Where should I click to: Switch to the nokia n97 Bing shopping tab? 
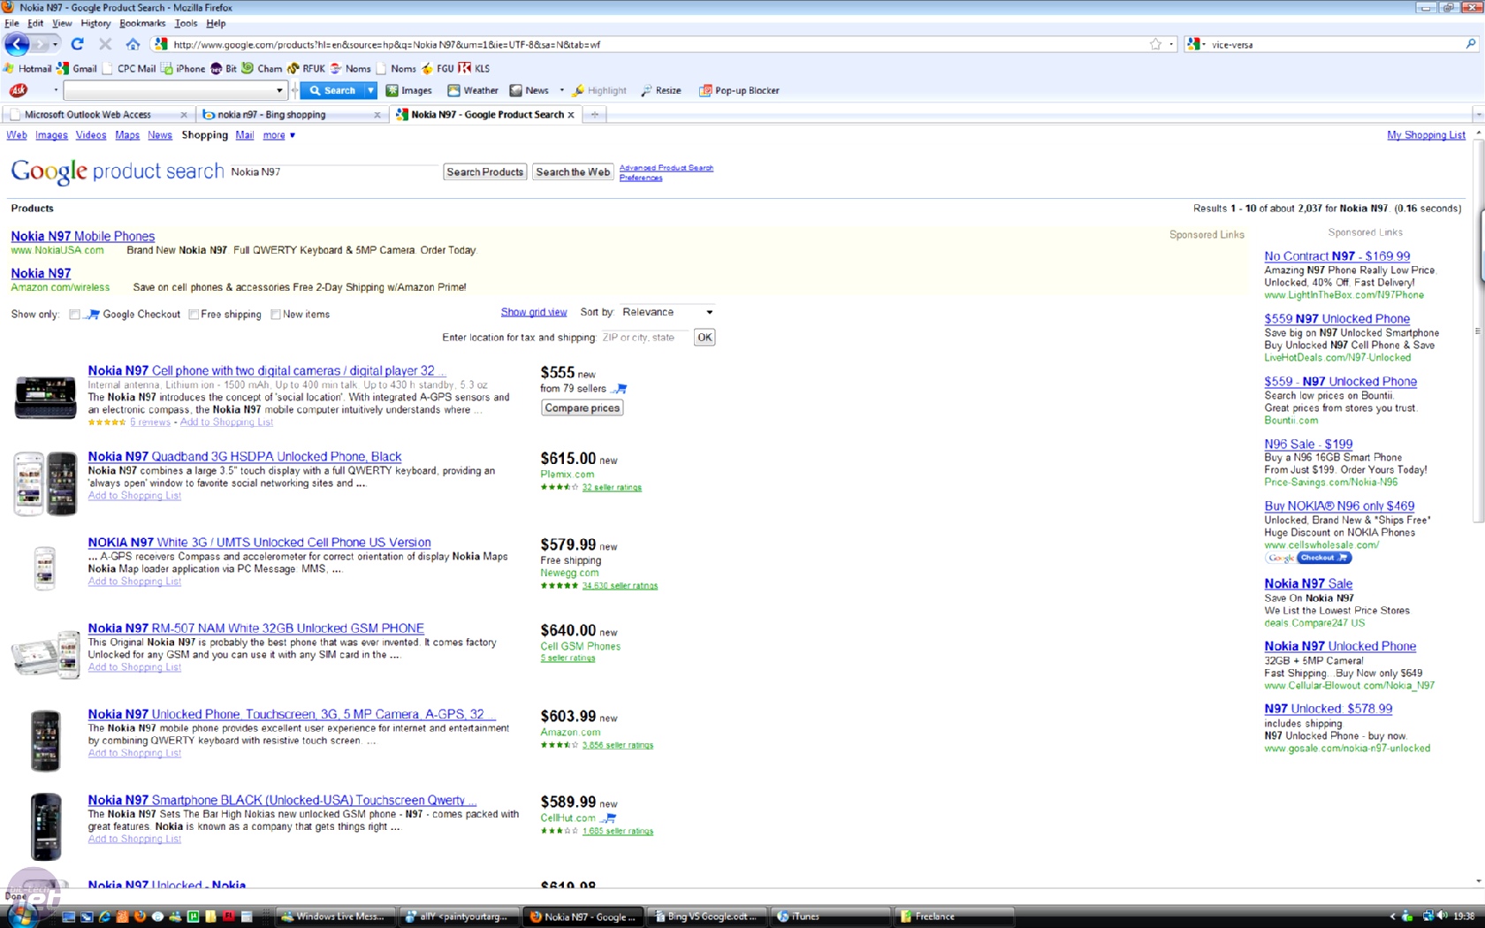292,115
